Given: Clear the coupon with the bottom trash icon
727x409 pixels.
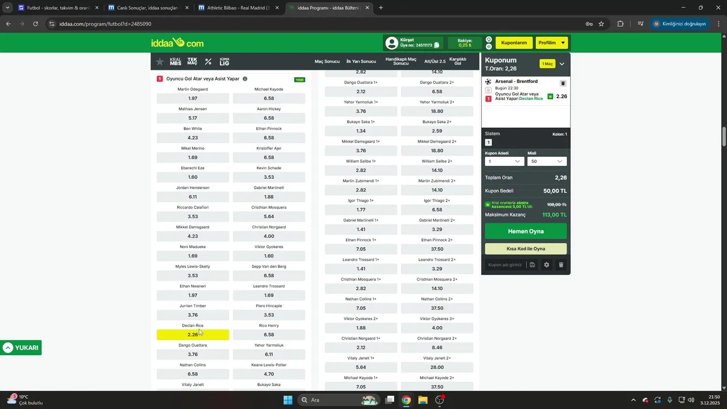Looking at the screenshot, I should pyautogui.click(x=561, y=265).
